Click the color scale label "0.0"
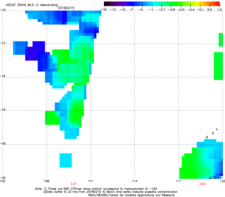This screenshot has height=197, width=225. [x=210, y=10]
